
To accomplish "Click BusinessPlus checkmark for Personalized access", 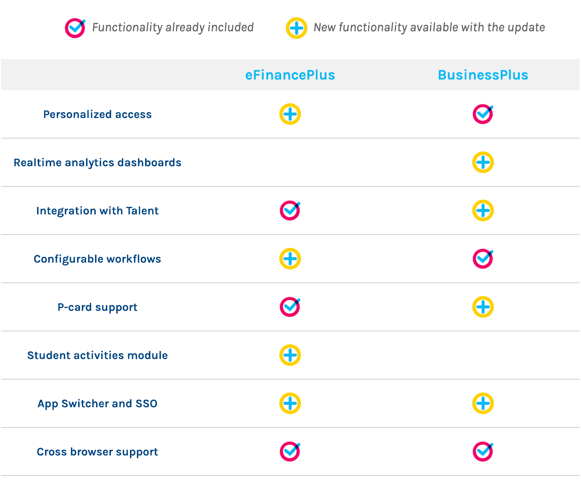I will (483, 114).
